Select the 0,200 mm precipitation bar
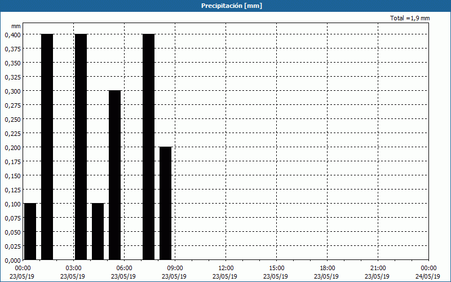The width and height of the screenshot is (451, 282). click(165, 203)
